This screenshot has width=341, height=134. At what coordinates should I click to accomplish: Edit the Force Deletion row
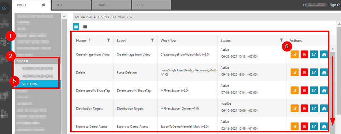(295, 72)
